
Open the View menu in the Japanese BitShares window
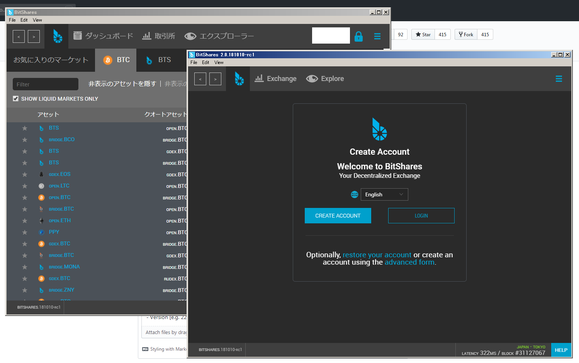point(37,20)
